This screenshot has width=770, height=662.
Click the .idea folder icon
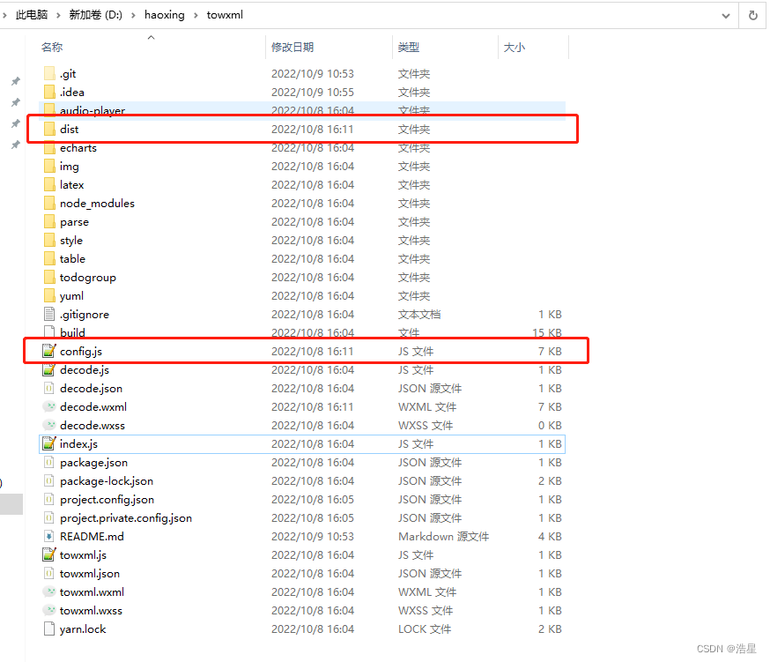tap(49, 92)
